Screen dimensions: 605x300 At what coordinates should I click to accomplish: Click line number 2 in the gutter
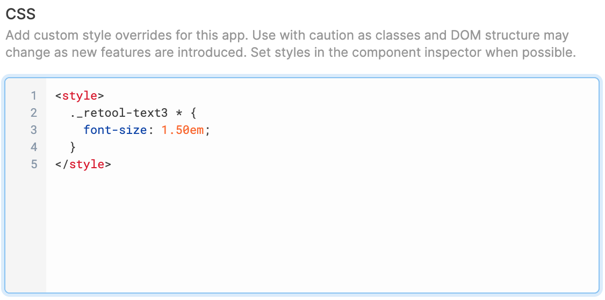34,113
